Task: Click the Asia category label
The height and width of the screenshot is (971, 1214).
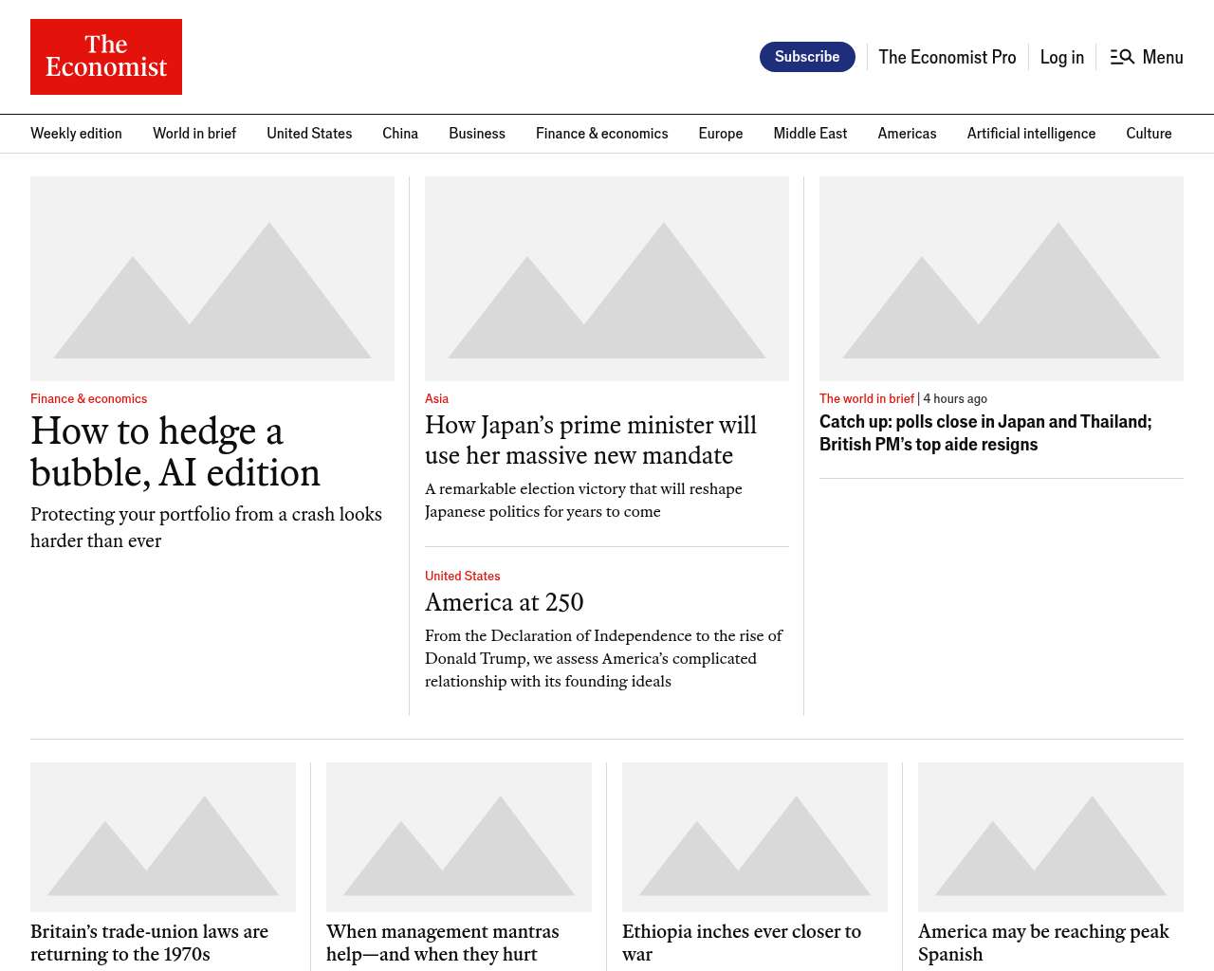Action: [x=436, y=399]
